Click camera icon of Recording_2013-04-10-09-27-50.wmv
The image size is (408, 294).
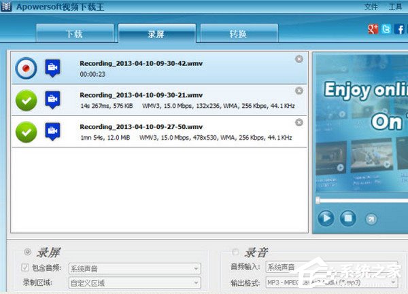[52, 132]
